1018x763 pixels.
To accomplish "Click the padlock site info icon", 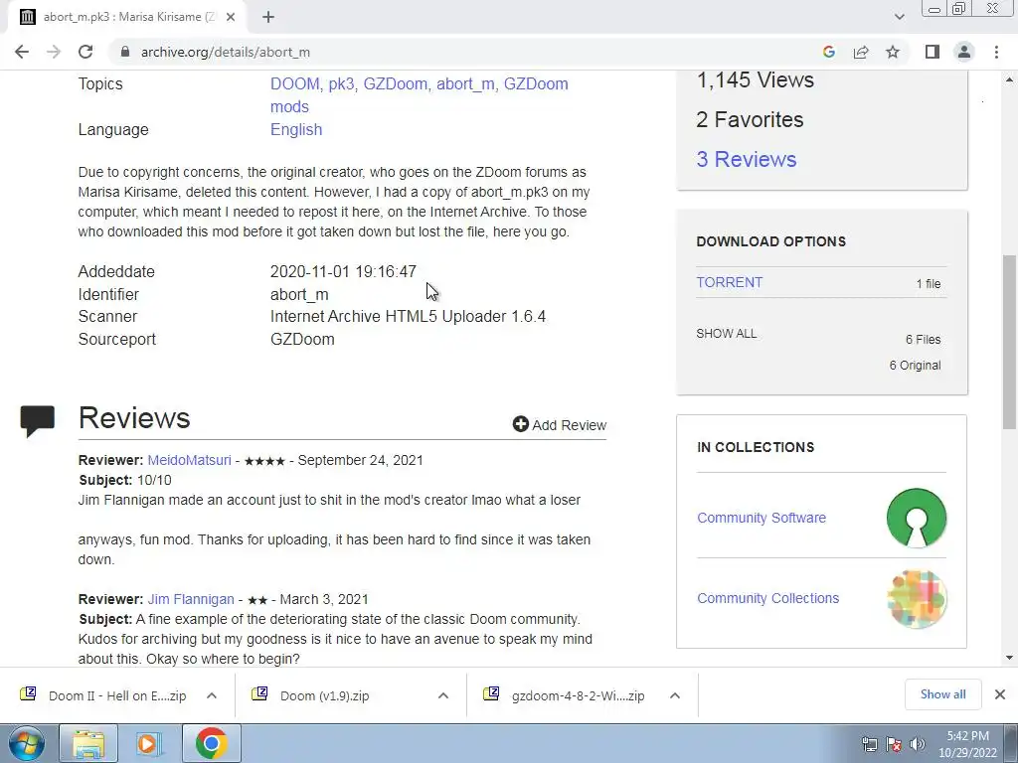I will tap(125, 52).
